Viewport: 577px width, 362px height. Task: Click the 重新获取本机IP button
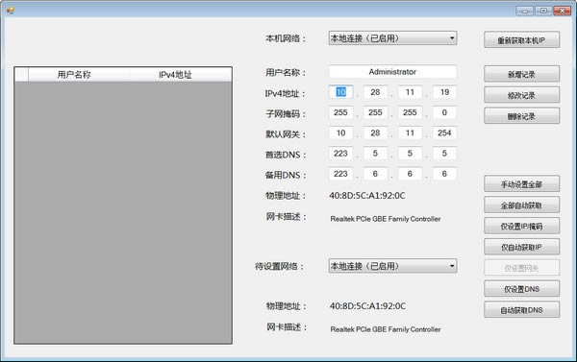522,40
